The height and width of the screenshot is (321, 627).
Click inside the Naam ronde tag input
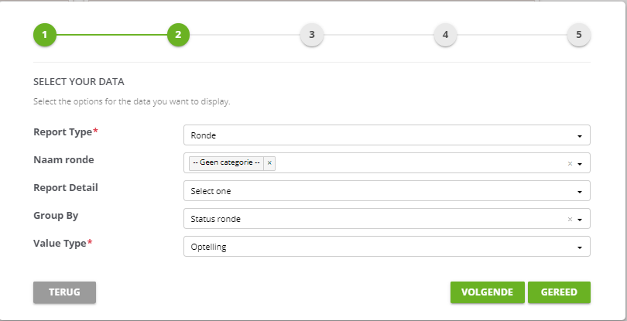pyautogui.click(x=420, y=162)
